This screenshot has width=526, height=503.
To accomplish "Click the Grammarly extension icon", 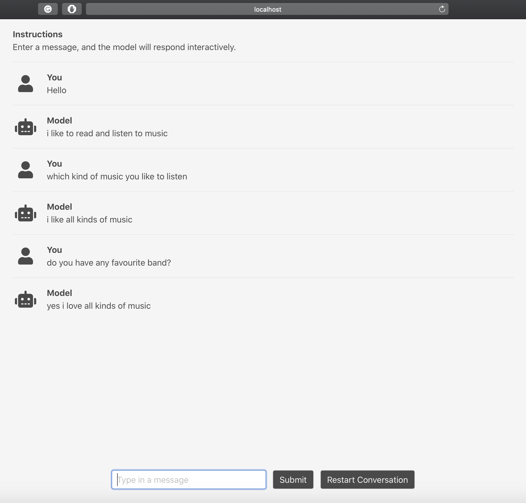I will click(x=48, y=9).
